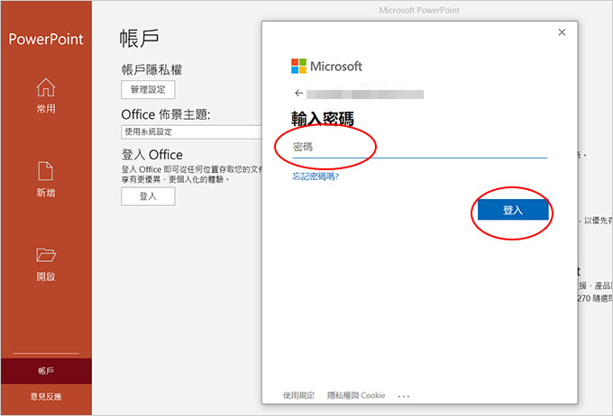Expand the Office 佈景主題 dropdown
The image size is (613, 416).
click(x=191, y=132)
